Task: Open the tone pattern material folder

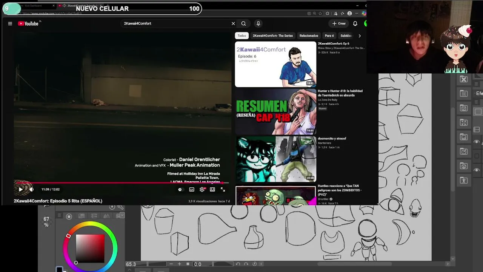Action: pyautogui.click(x=464, y=94)
